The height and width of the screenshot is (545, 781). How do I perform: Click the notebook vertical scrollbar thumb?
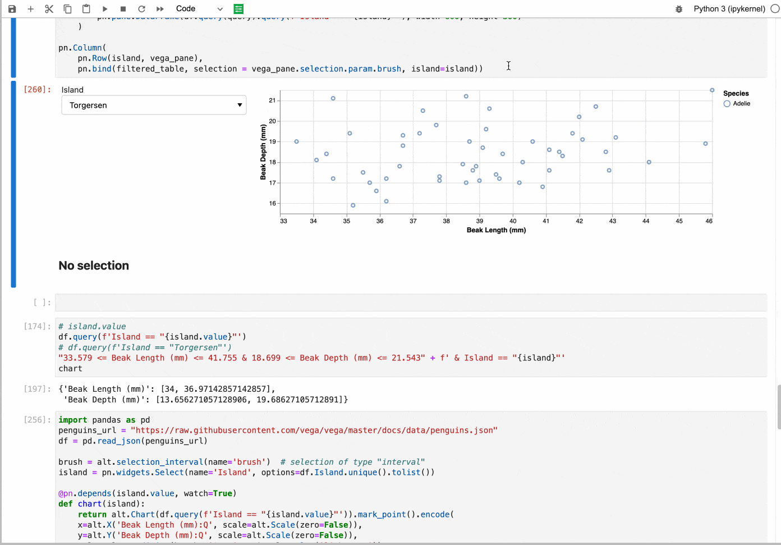click(779, 407)
